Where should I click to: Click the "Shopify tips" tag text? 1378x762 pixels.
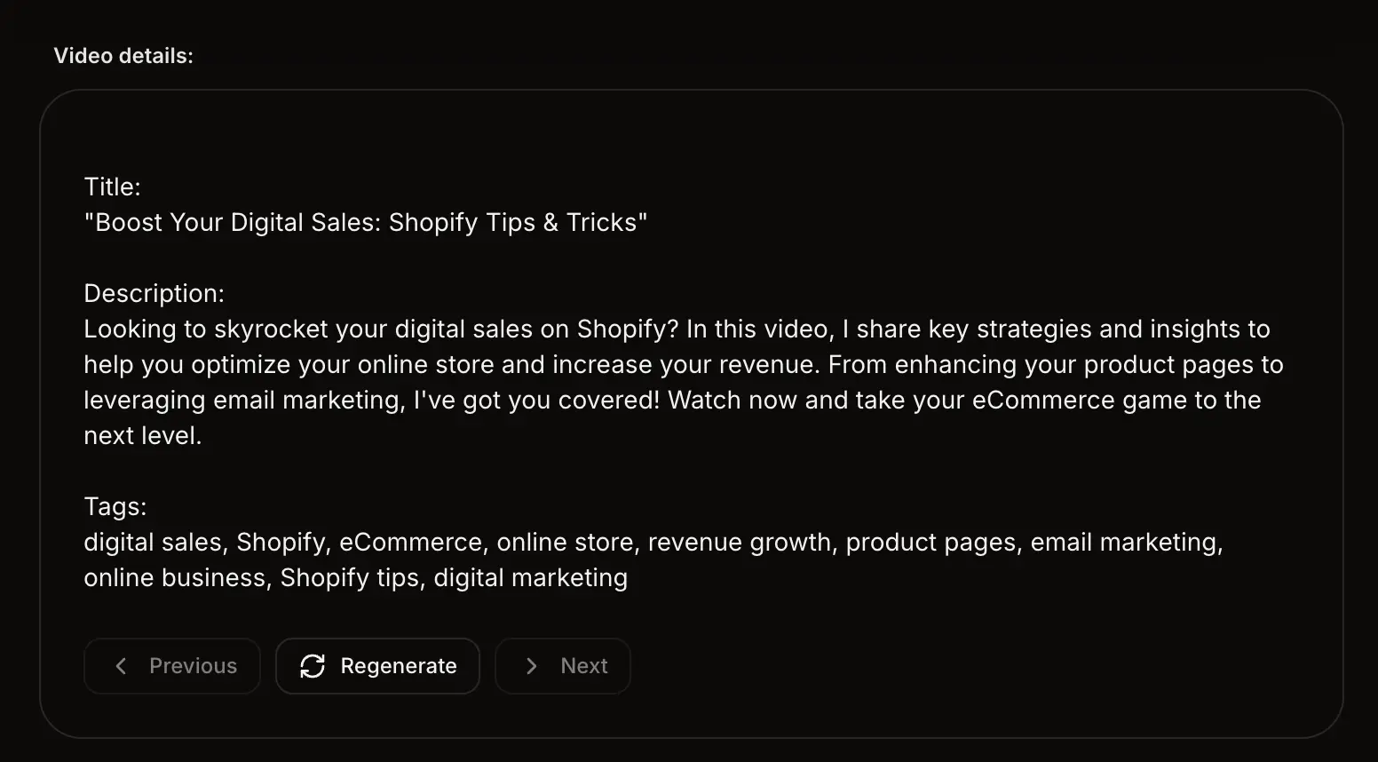point(350,577)
